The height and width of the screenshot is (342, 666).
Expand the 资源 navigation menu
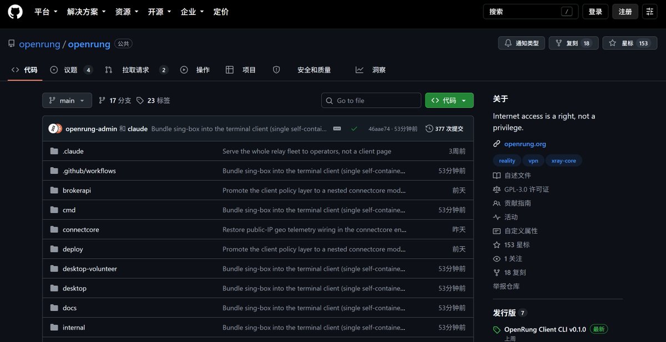pos(127,12)
